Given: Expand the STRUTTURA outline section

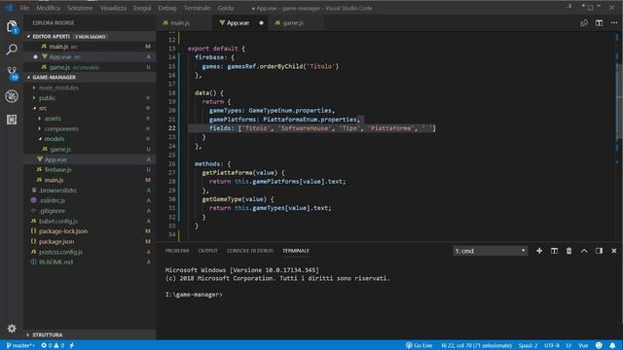Looking at the screenshot, I should (48, 334).
